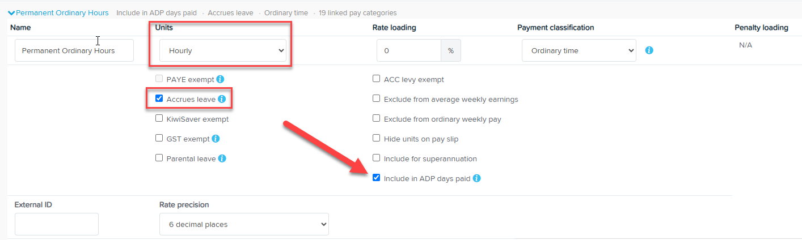Click info icon beside GST exempt

click(x=216, y=139)
